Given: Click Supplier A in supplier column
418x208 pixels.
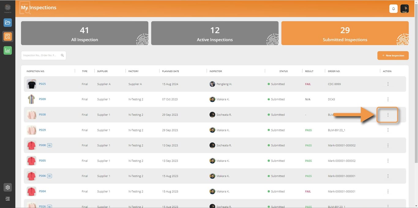Looking at the screenshot, I should pos(104,84).
